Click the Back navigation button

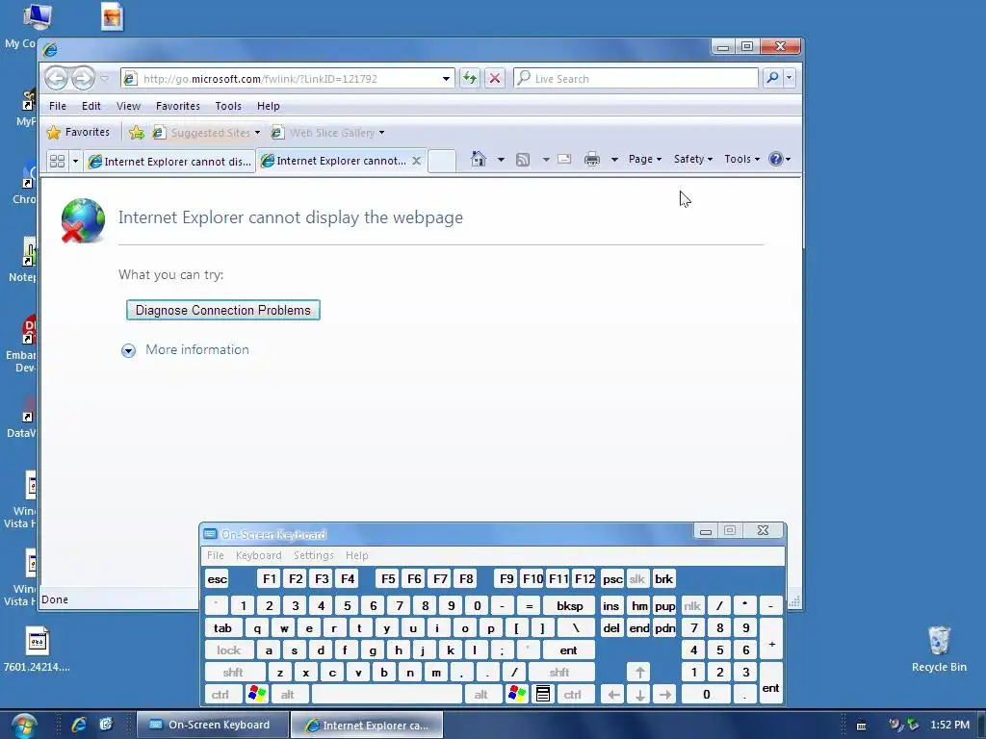coord(57,78)
